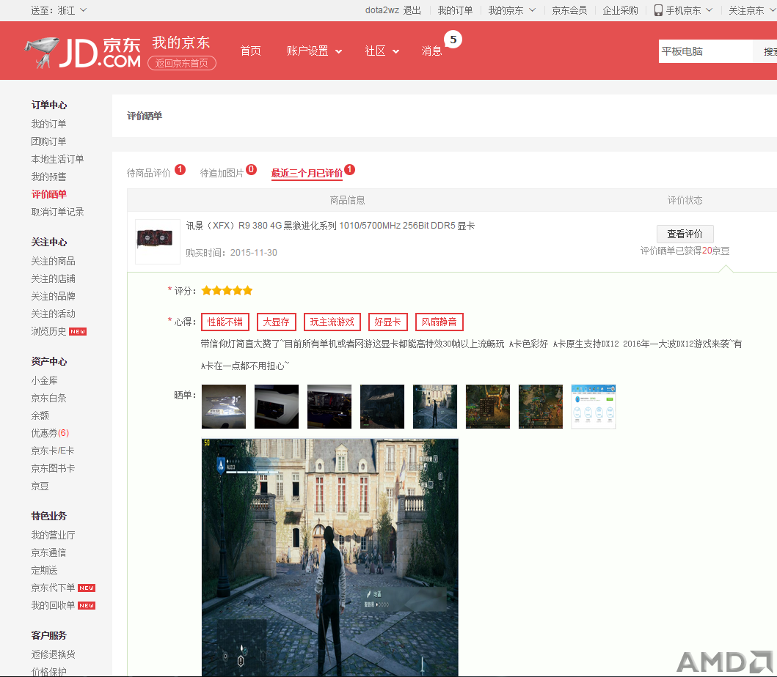
Task: Open 京东代下单 in the sidebar
Action: 53,588
